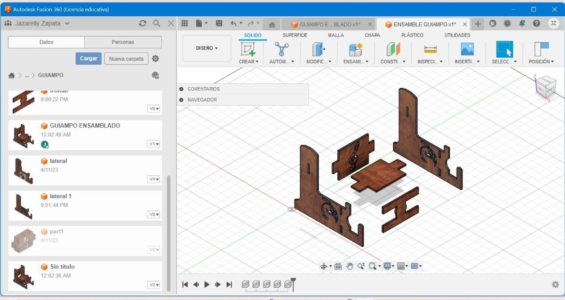Screen dimensions: 565x300
Task: Open the Diseño workspace dropdown
Action: pyautogui.click(x=207, y=48)
